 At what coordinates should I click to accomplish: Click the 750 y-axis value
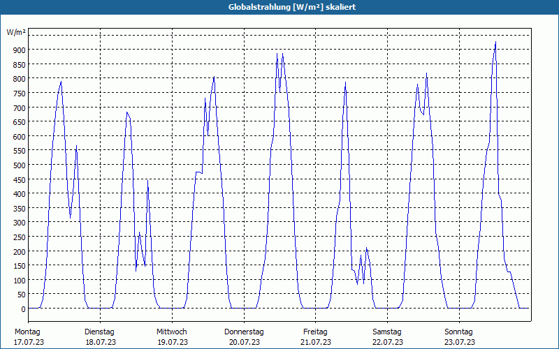[x=20, y=94]
